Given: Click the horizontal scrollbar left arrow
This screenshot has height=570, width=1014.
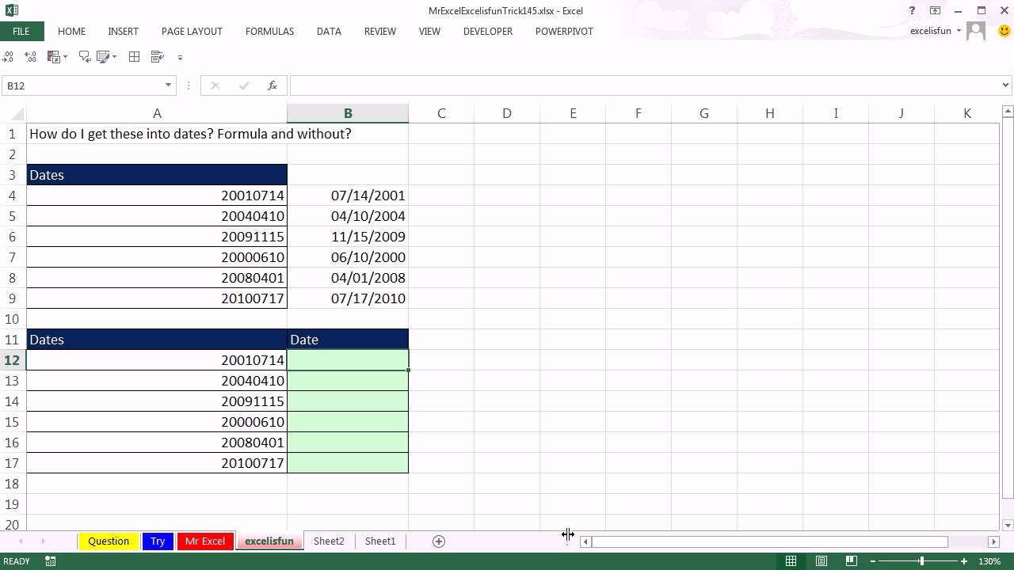Looking at the screenshot, I should (x=585, y=541).
